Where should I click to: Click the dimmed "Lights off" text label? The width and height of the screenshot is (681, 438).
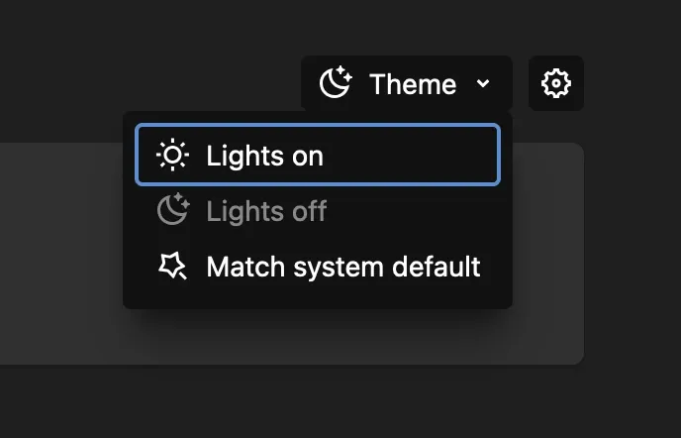266,211
